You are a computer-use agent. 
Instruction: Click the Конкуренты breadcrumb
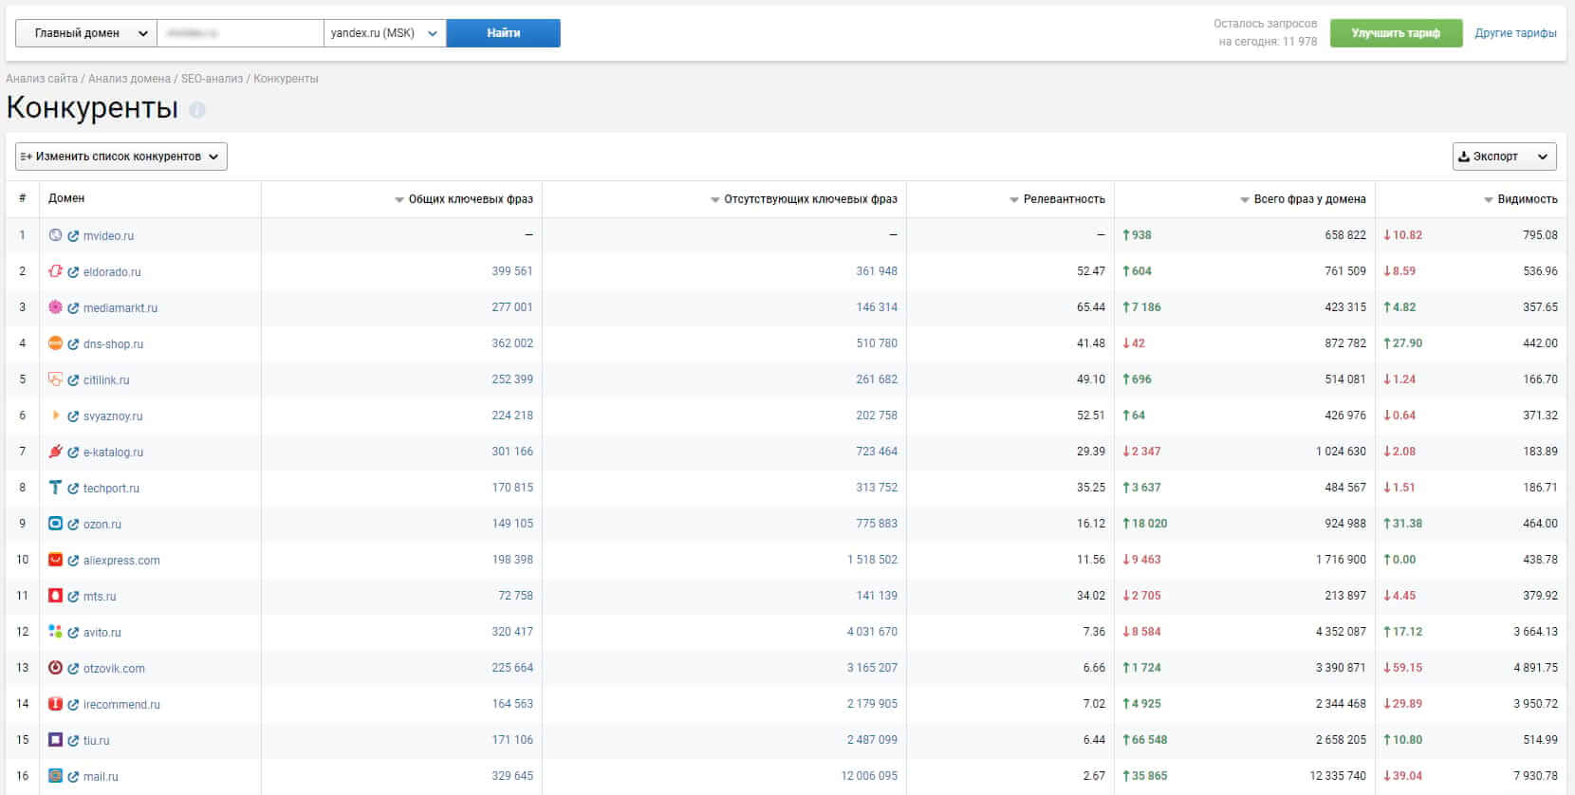click(286, 79)
